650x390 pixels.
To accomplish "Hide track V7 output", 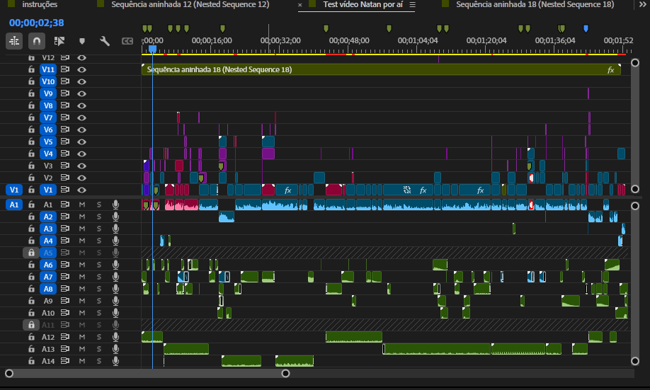I will tap(82, 117).
